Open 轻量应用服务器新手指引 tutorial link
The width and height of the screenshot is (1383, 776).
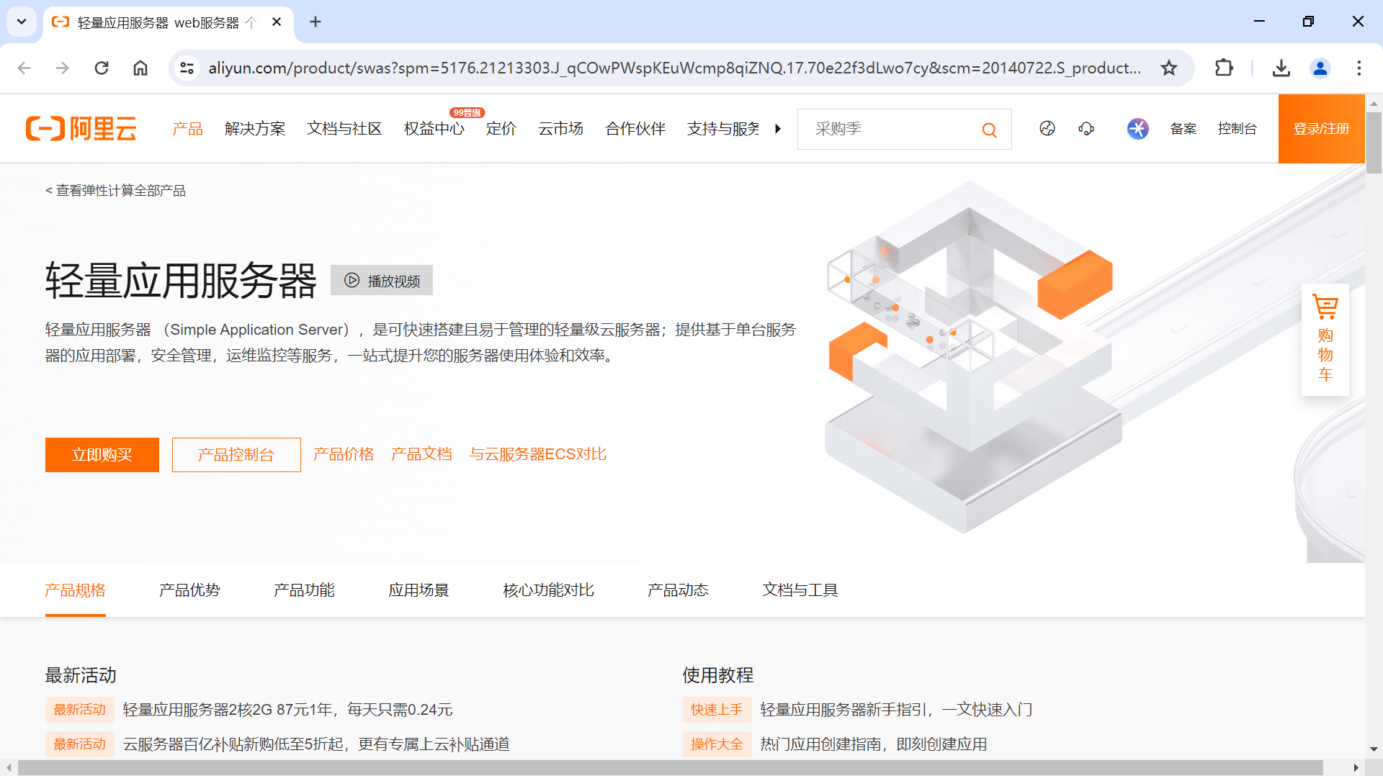[x=896, y=710]
